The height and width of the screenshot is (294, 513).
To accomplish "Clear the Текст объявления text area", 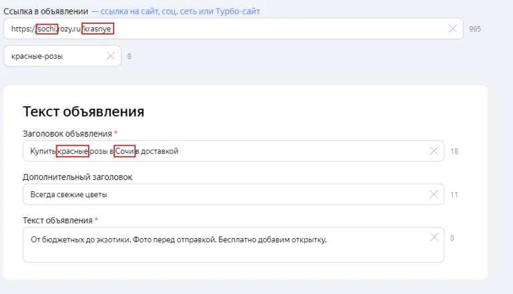I will (x=434, y=237).
